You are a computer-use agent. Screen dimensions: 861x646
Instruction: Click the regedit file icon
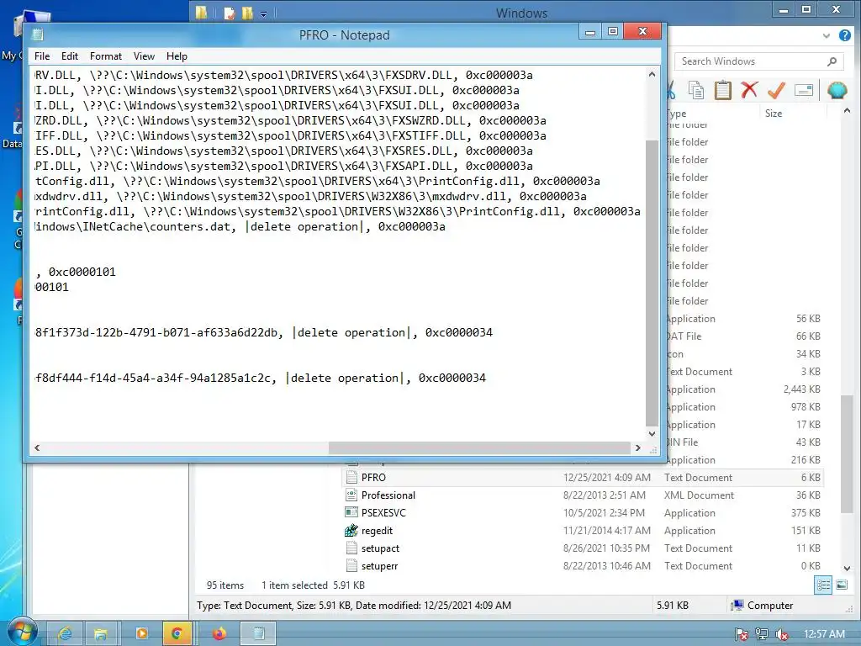351,530
